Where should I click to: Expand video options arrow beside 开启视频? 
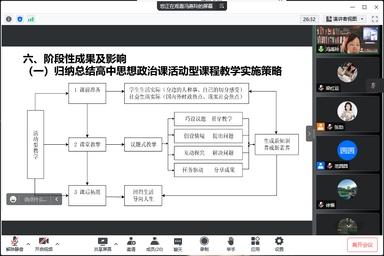pyautogui.click(x=57, y=244)
